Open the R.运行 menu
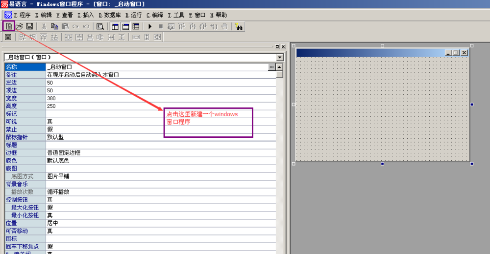 [x=134, y=15]
